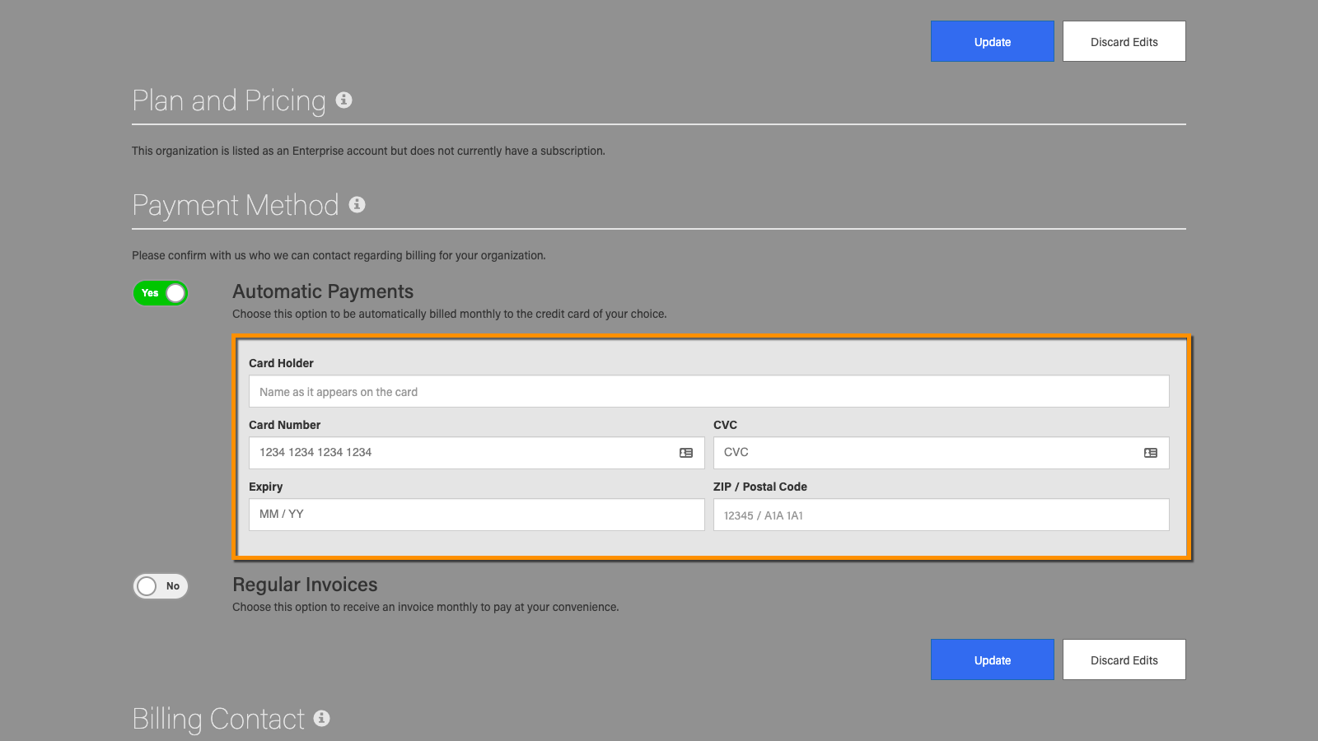Click Discard Edits above Plan and Pricing
This screenshot has width=1318, height=741.
1124,41
